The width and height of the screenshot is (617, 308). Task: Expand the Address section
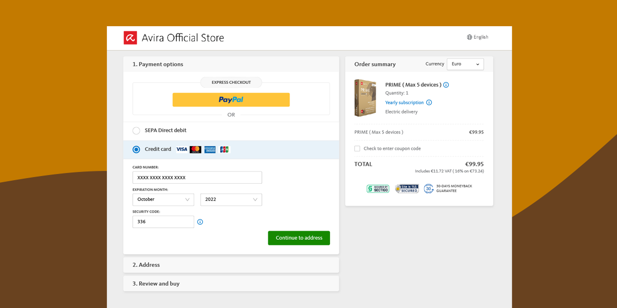pyautogui.click(x=231, y=265)
